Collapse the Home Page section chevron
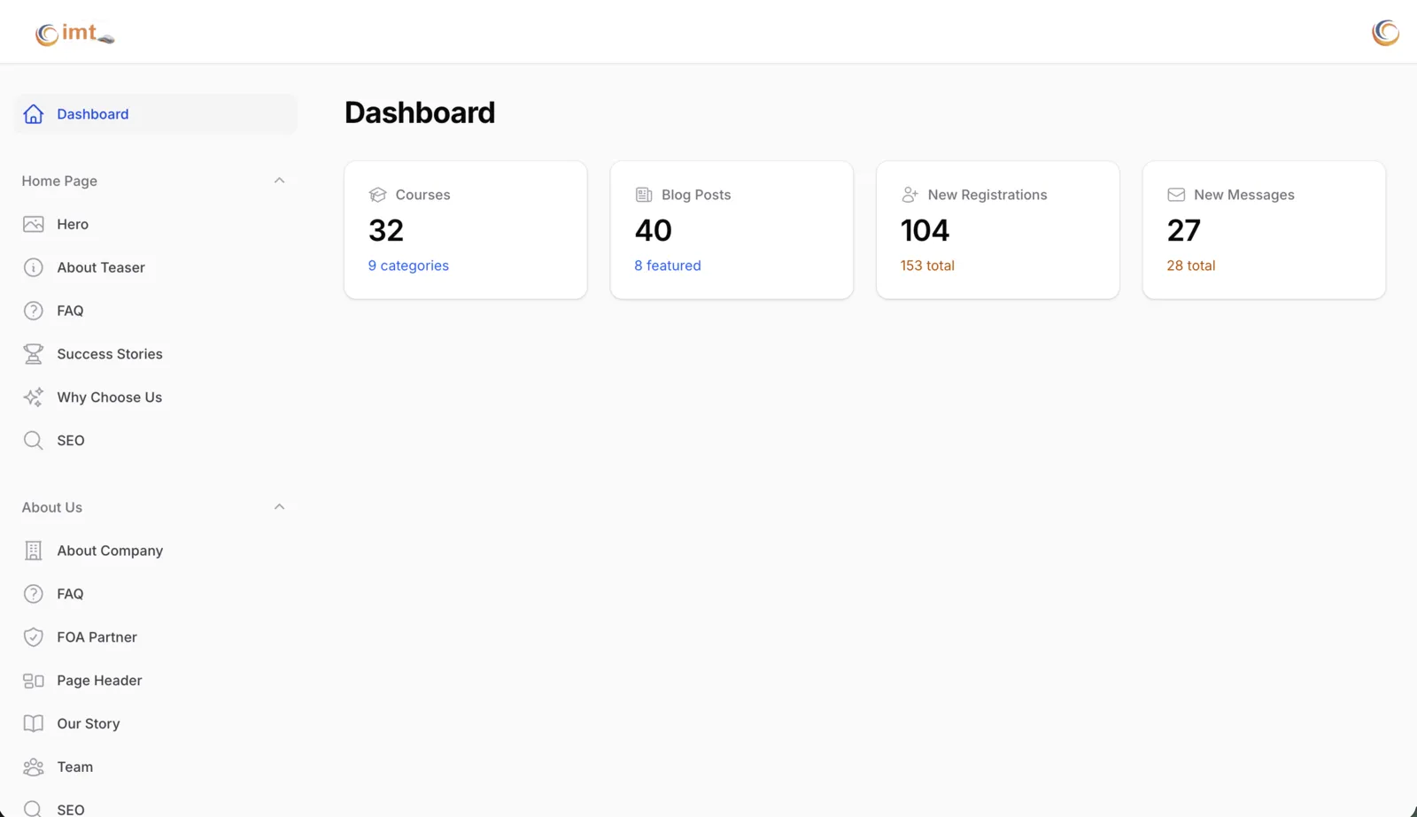 [x=279, y=181]
